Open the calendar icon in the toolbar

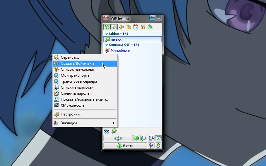pyautogui.click(x=136, y=27)
